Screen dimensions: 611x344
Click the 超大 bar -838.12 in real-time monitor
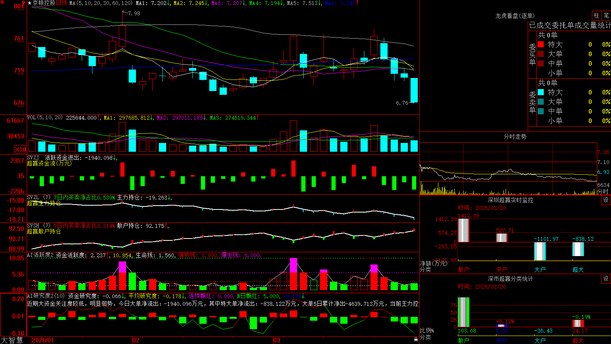point(578,249)
